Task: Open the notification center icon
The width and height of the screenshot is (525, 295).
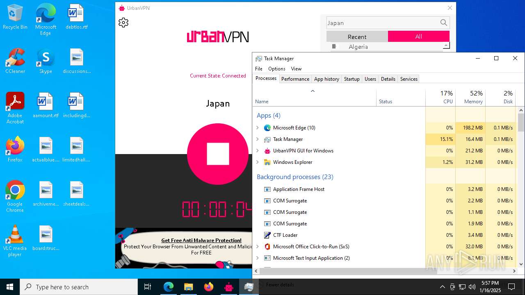Action: (x=511, y=287)
